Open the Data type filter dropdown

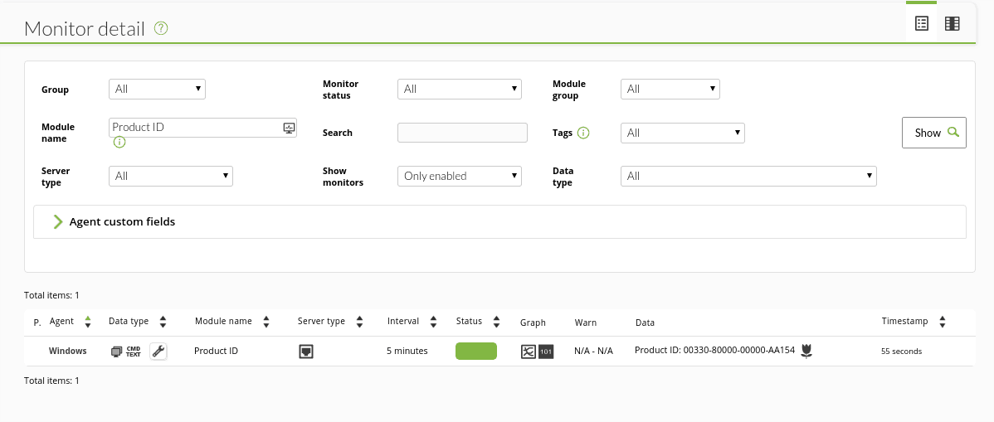coord(748,176)
